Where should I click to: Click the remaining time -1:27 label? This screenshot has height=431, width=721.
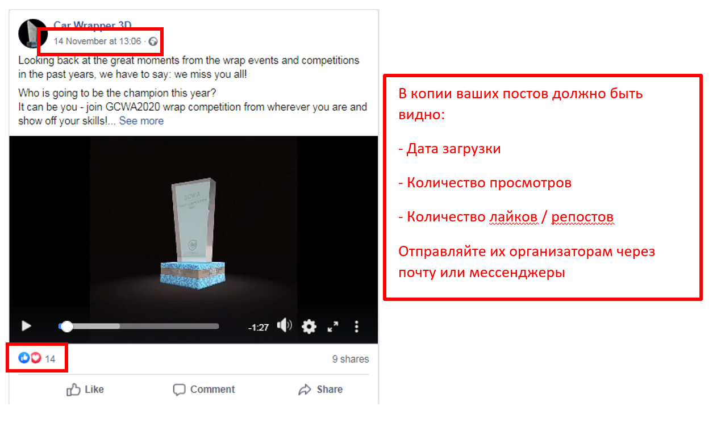259,327
